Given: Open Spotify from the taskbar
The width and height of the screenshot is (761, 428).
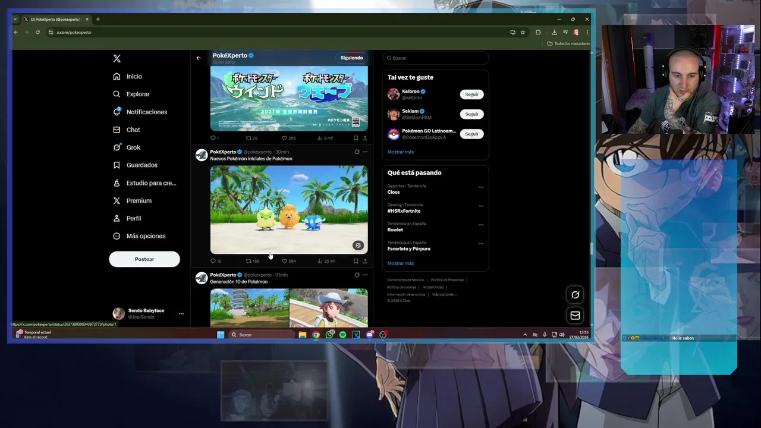Looking at the screenshot, I should tap(343, 335).
